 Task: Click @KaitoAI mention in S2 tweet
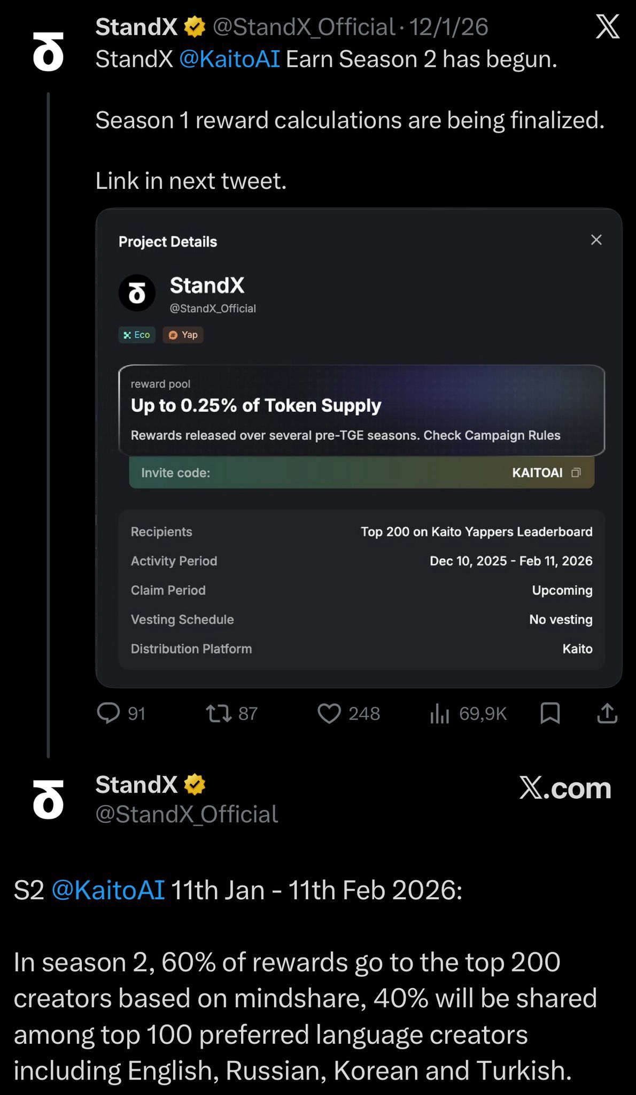(108, 891)
